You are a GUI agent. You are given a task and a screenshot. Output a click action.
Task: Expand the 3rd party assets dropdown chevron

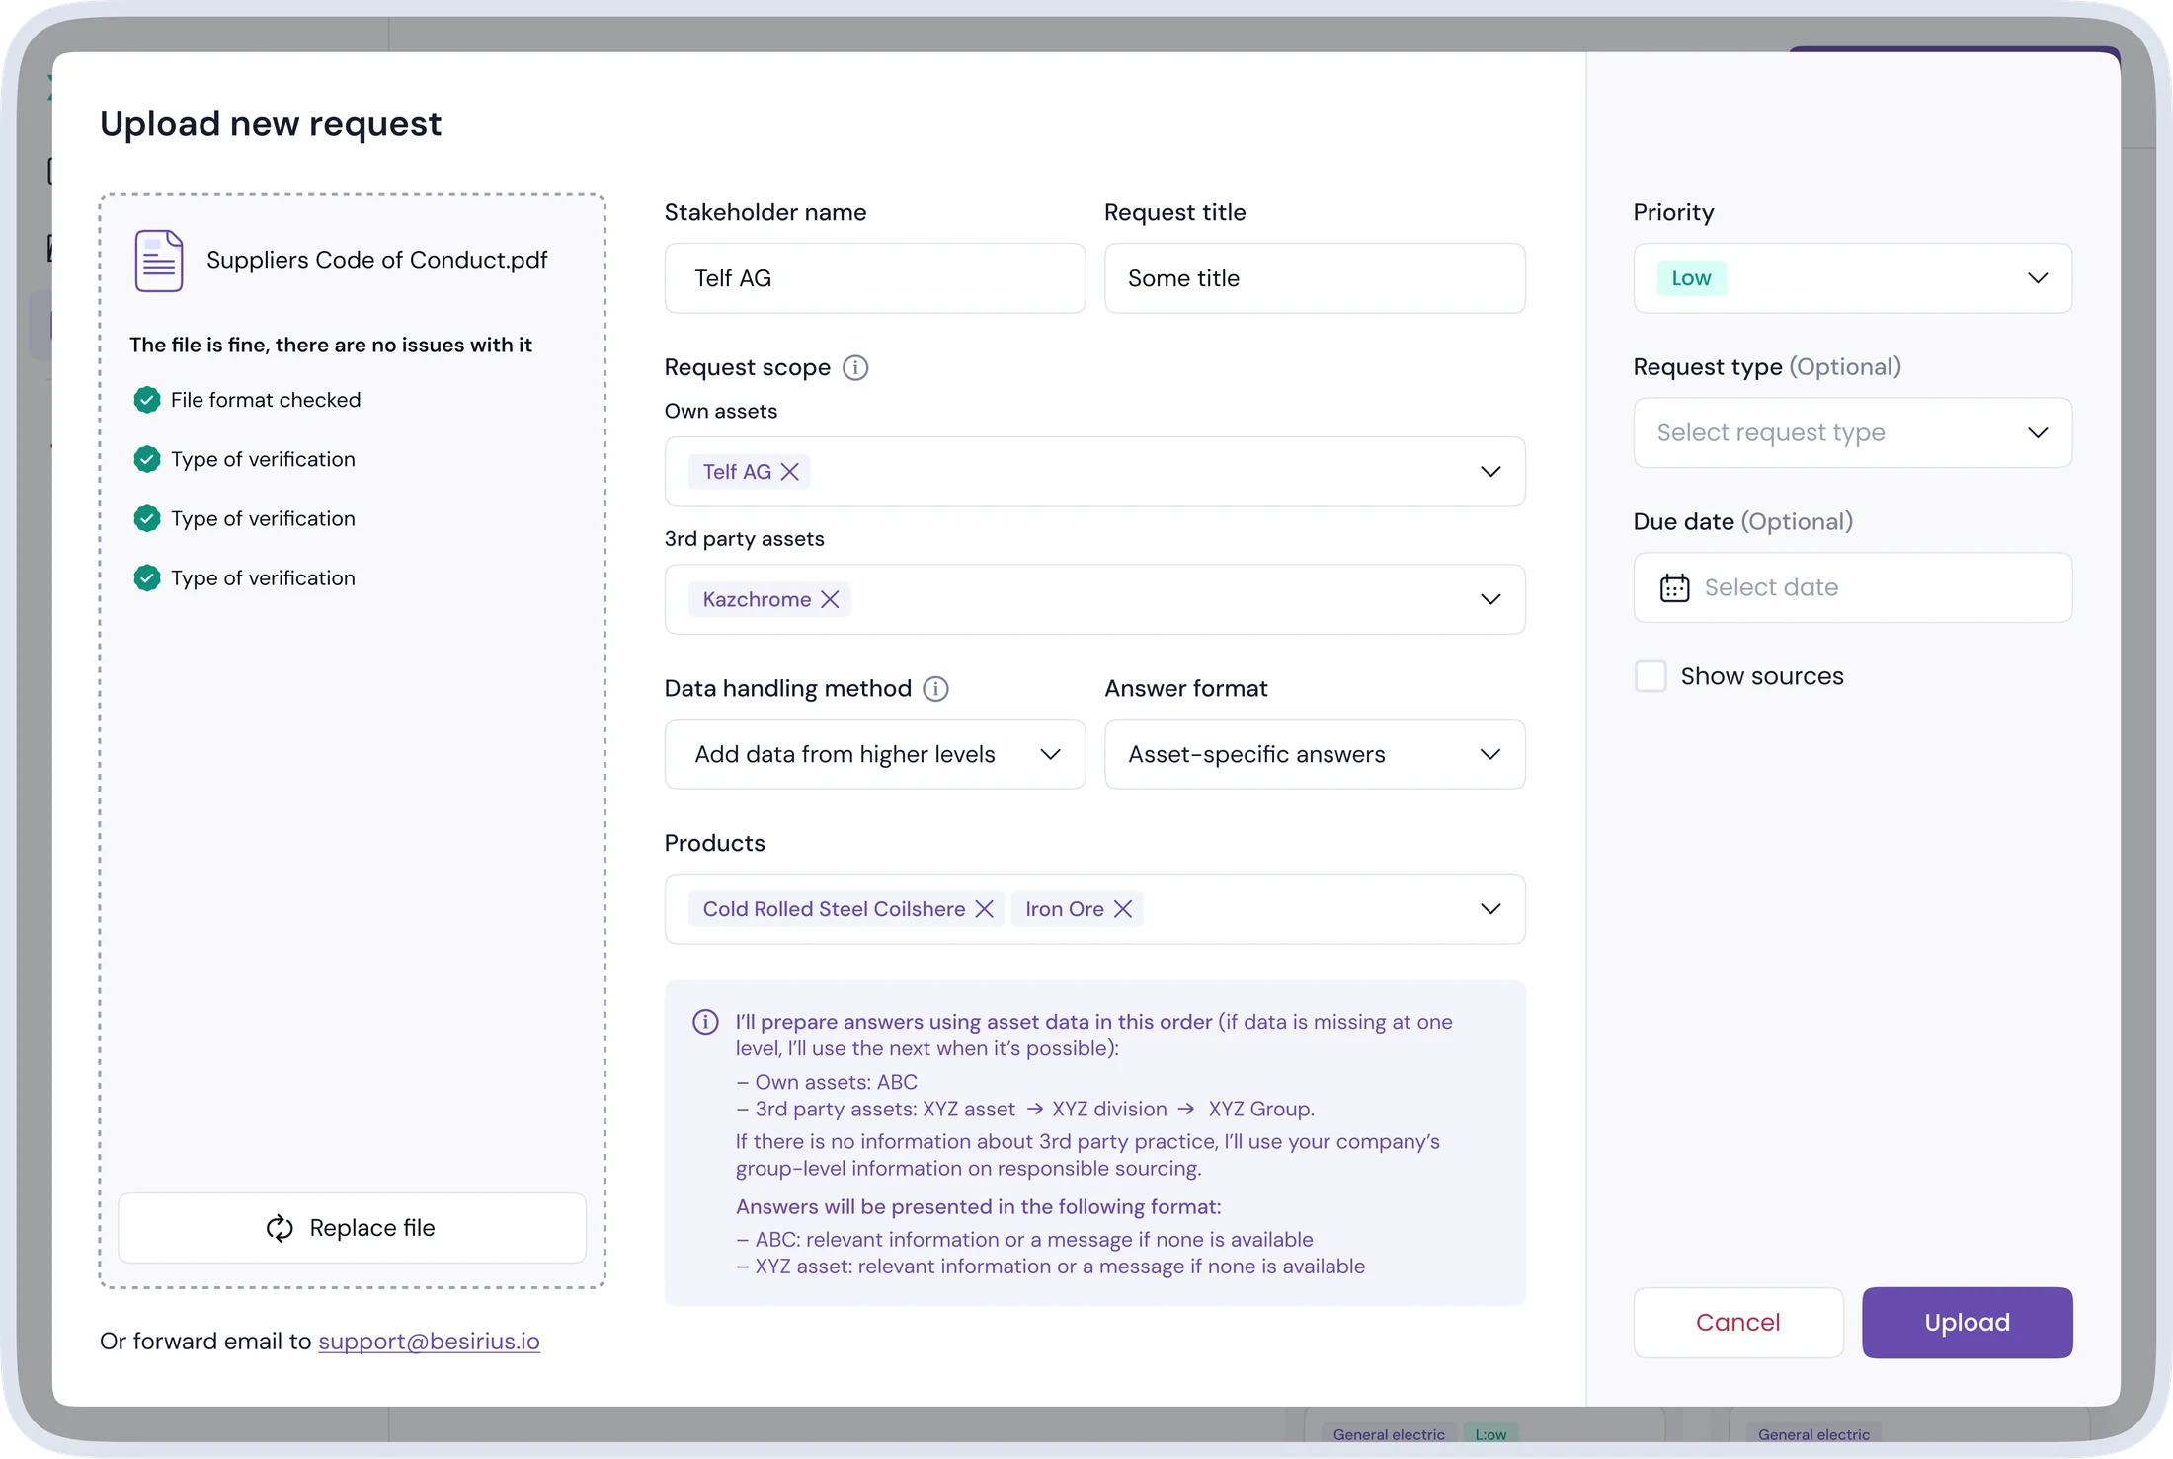(1490, 599)
